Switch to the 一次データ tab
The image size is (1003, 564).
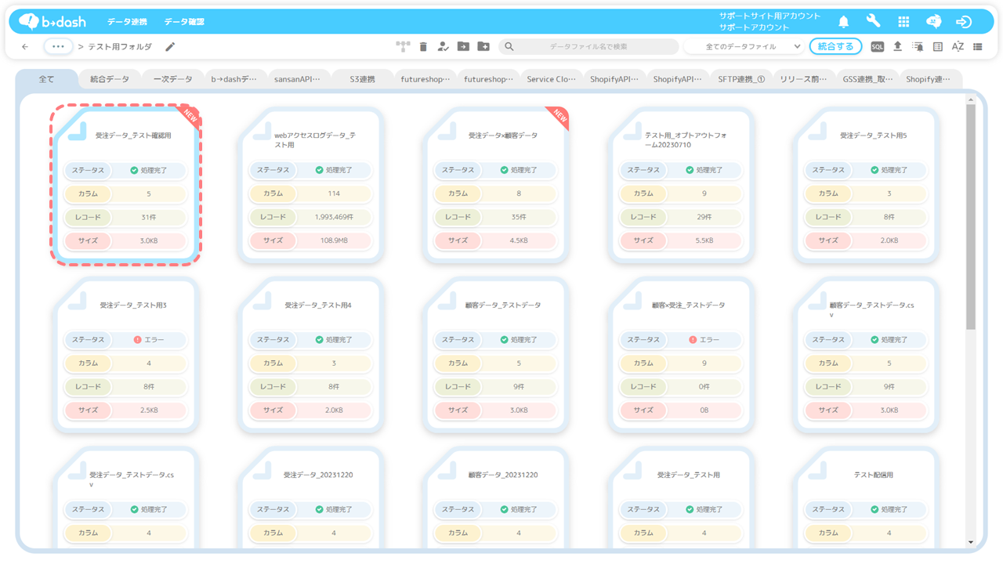point(172,79)
